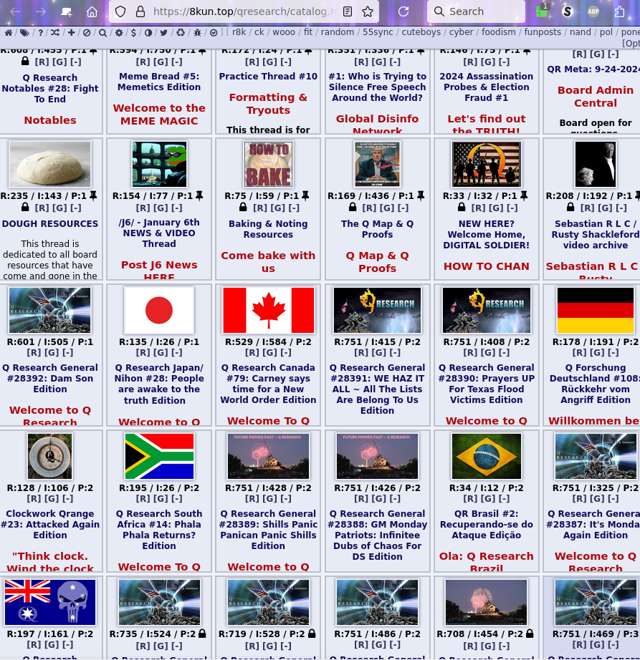This screenshot has width=640, height=660.
Task: Open the ABP Adblock Plus extension
Action: click(593, 11)
